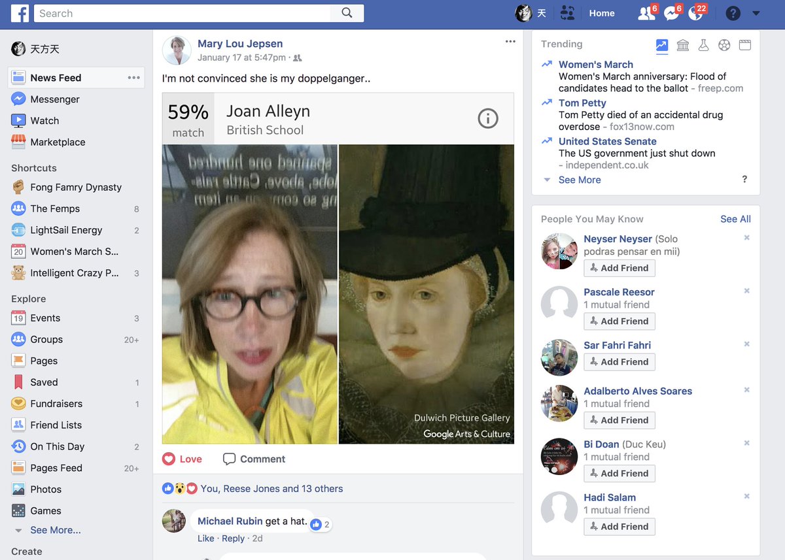Expand See More... in Explore list
Image resolution: width=785 pixels, height=560 pixels.
(x=56, y=531)
